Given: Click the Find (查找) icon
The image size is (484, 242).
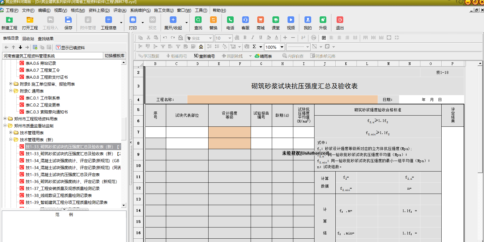Looking at the screenshot, I should (x=198, y=20).
